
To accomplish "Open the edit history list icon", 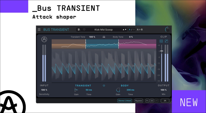I will click(152, 101).
